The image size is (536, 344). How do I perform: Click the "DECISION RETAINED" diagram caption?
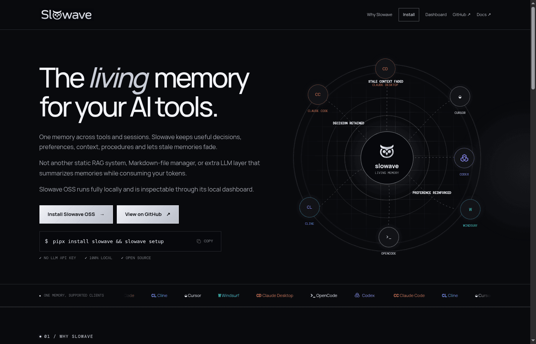coord(348,123)
